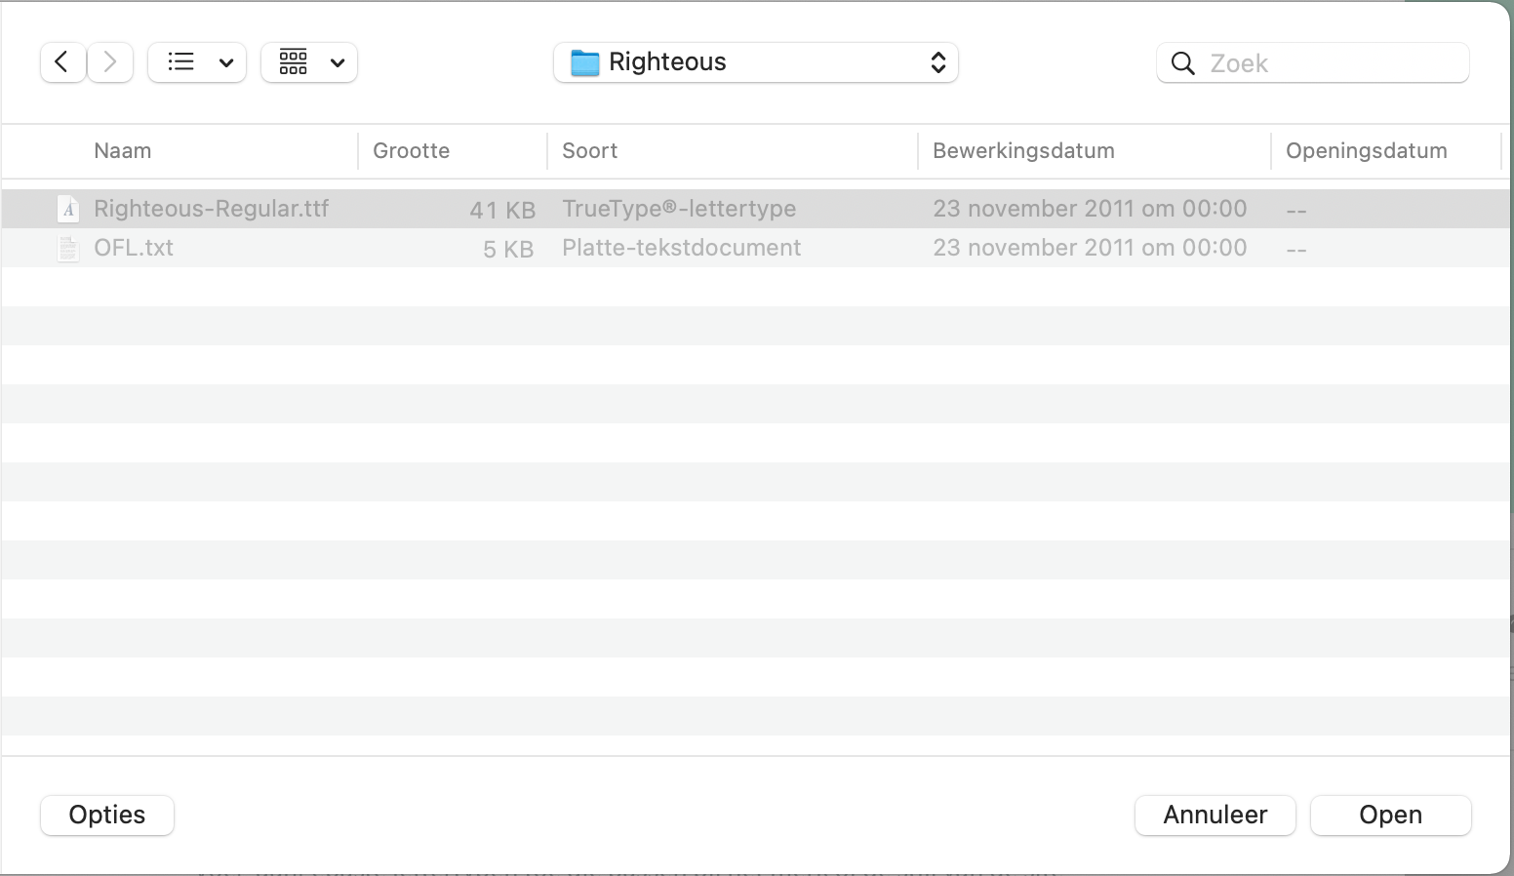Click the Opties button
Screen dimensions: 1514x876
point(106,815)
